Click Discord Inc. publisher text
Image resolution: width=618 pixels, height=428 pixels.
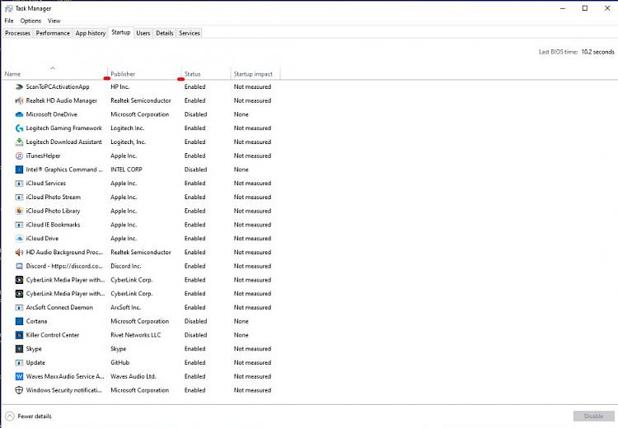[126, 266]
